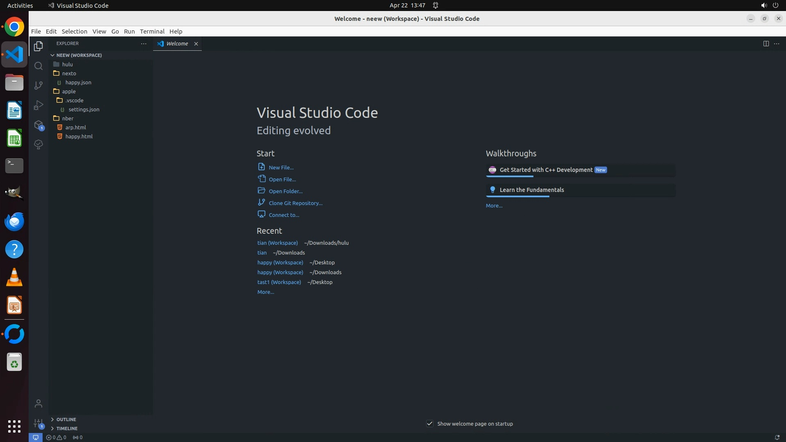
Task: Expand the OUTLINE section
Action: 66,419
